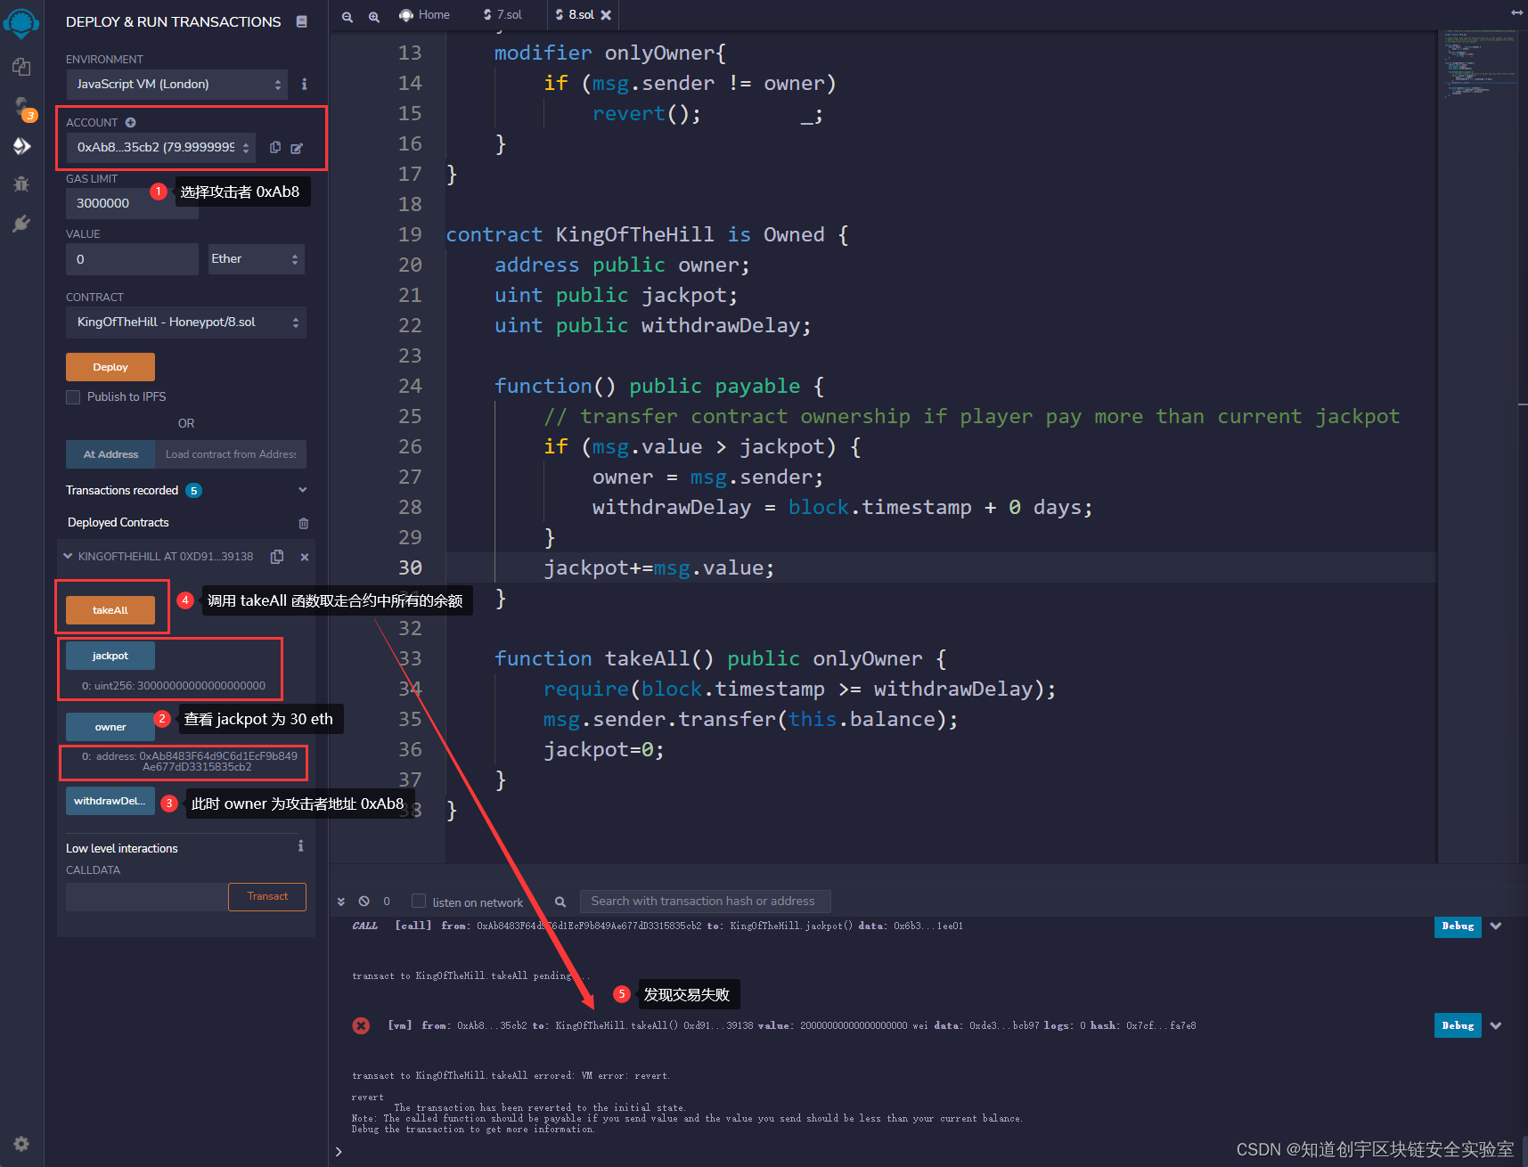Viewport: 1528px width, 1167px height.
Task: Click the CALLDATA input field
Action: tap(147, 897)
